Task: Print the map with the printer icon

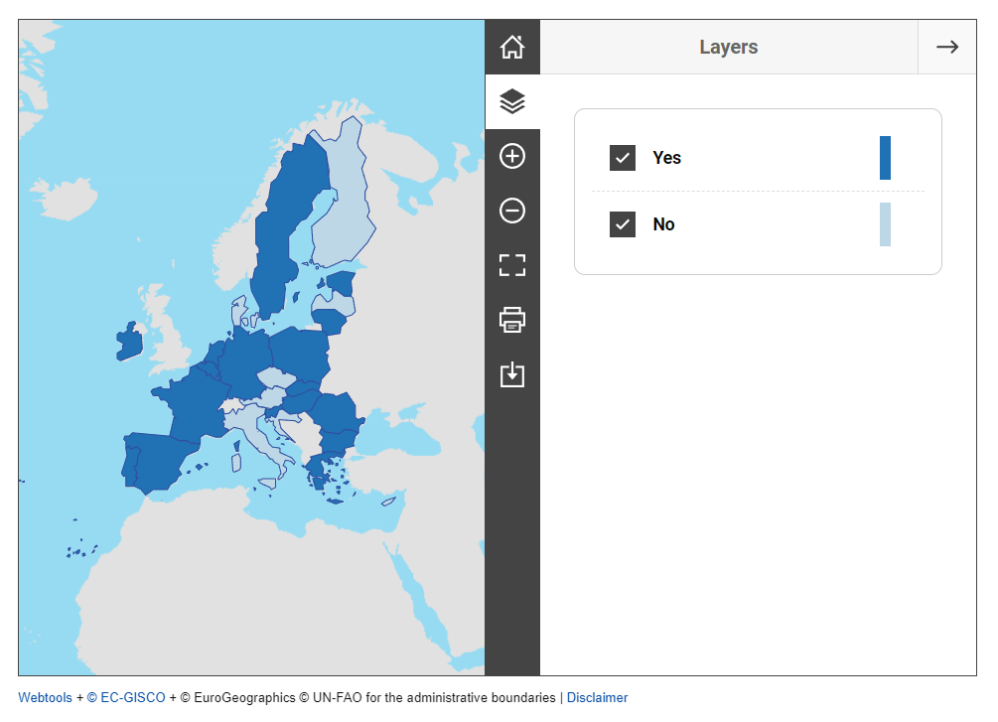Action: [x=512, y=320]
